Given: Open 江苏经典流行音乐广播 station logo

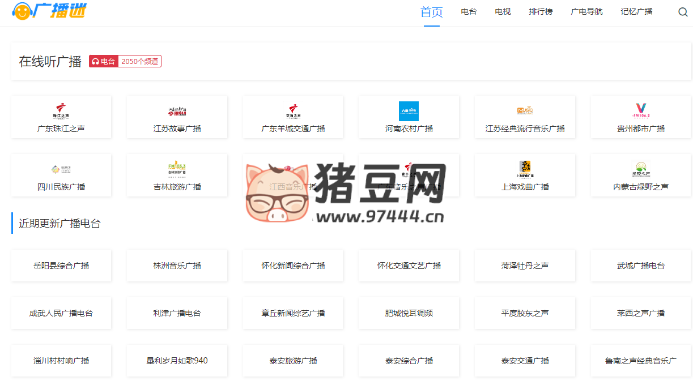Looking at the screenshot, I should (x=525, y=111).
